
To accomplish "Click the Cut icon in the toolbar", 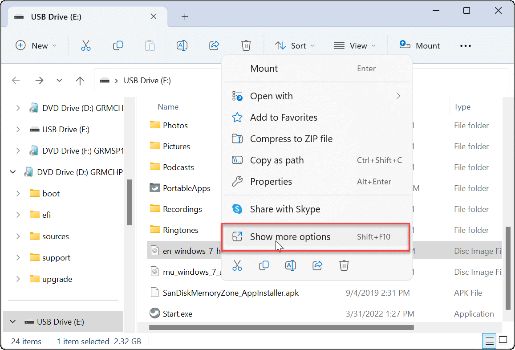I will (85, 45).
